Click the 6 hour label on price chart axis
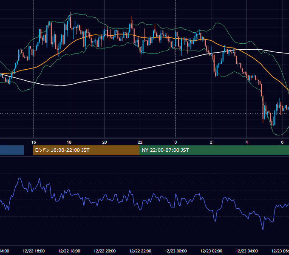This screenshot has height=255, width=289. pyautogui.click(x=282, y=142)
